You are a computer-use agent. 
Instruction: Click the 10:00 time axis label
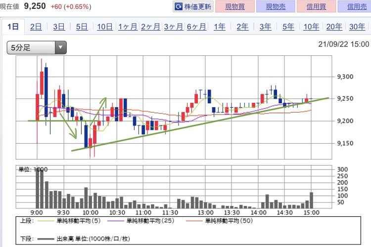91,213
